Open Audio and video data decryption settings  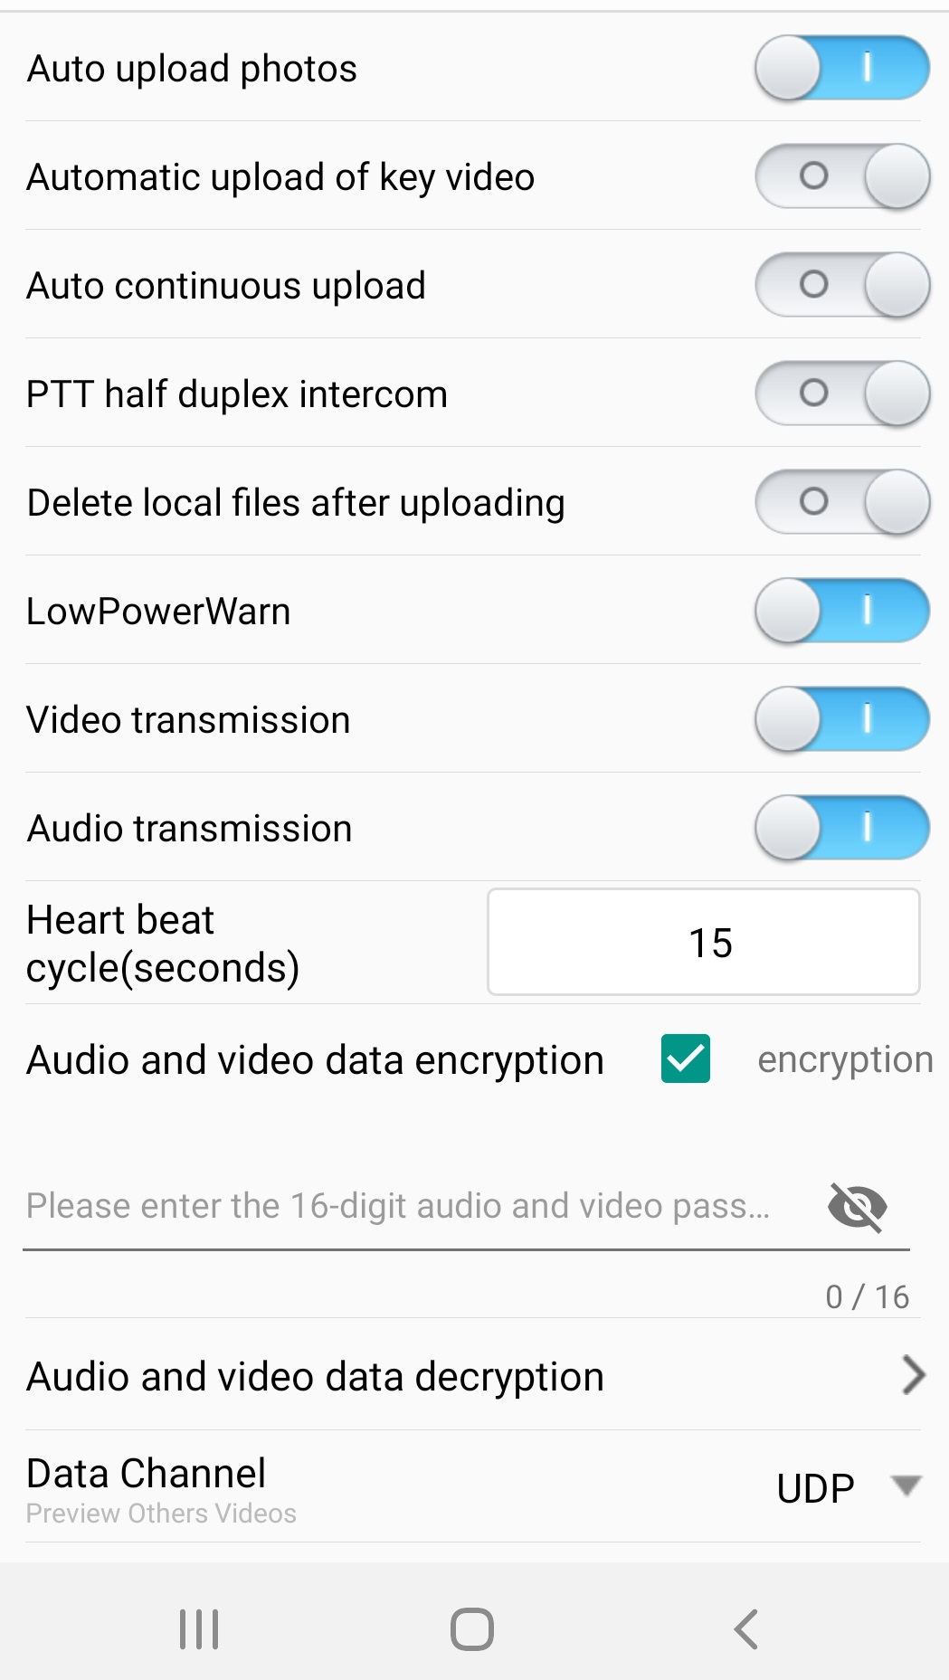pos(315,1377)
